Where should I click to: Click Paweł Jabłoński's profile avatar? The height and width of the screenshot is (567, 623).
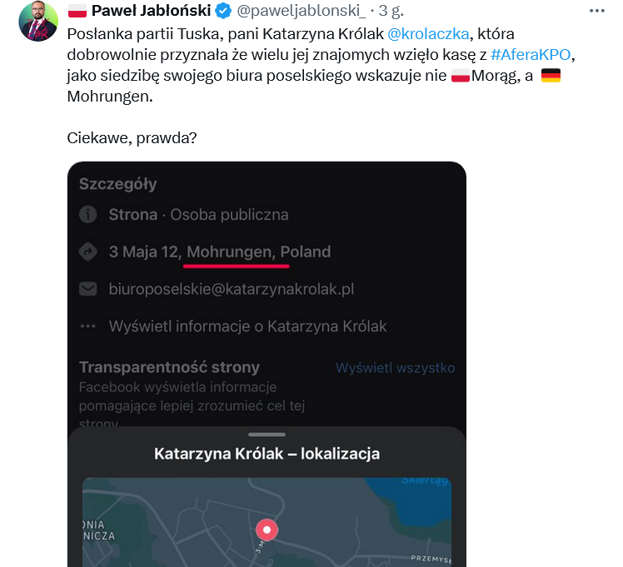click(x=38, y=22)
